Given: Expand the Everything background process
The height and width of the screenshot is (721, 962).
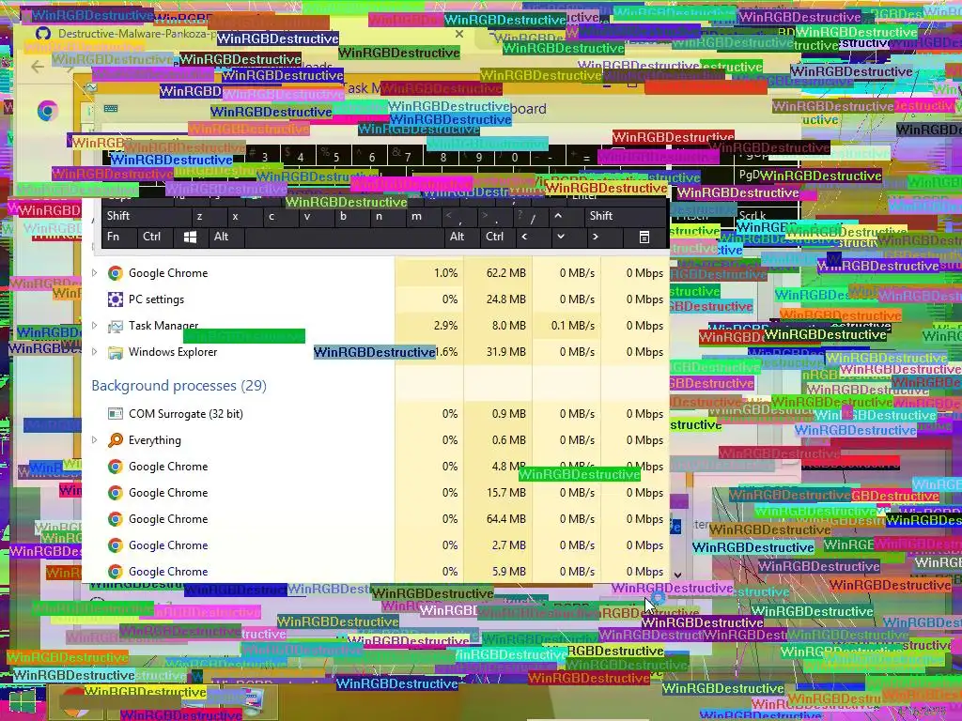Looking at the screenshot, I should (x=95, y=440).
